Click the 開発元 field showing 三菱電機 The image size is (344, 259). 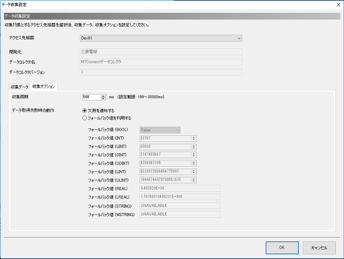[161, 52]
